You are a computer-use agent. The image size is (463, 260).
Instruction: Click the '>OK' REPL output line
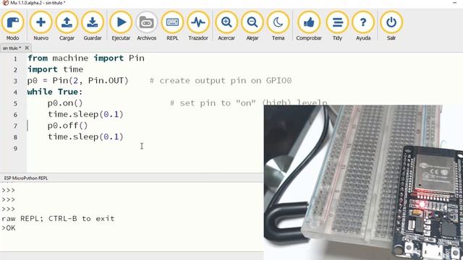[x=9, y=228]
